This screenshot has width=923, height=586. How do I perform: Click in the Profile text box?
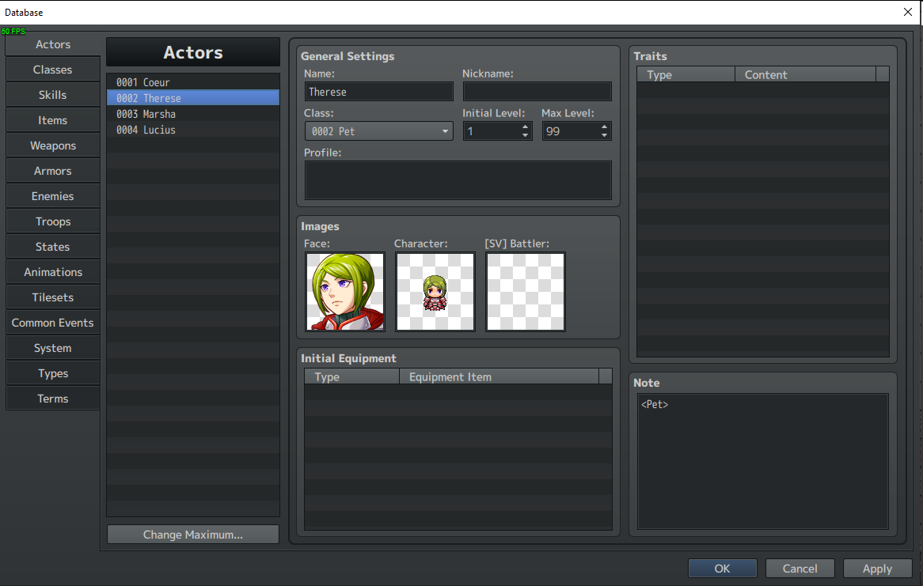click(x=458, y=180)
